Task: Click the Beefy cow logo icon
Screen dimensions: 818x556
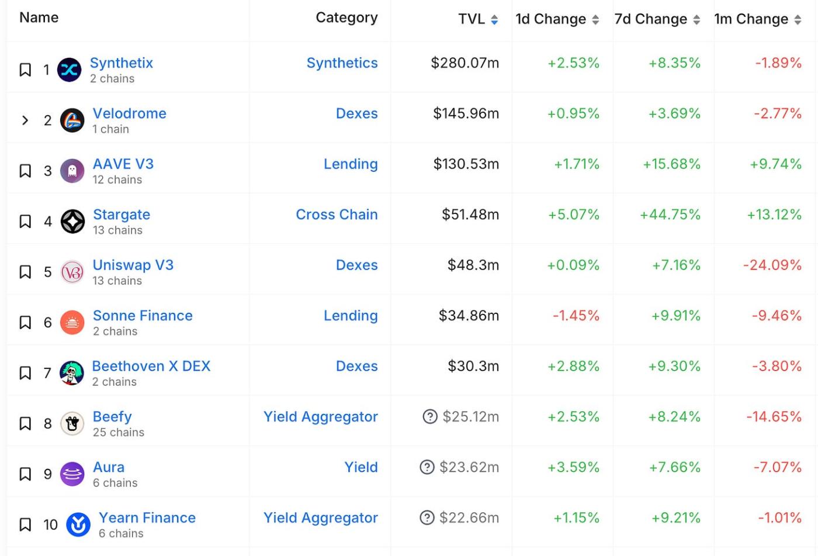Action: (72, 424)
